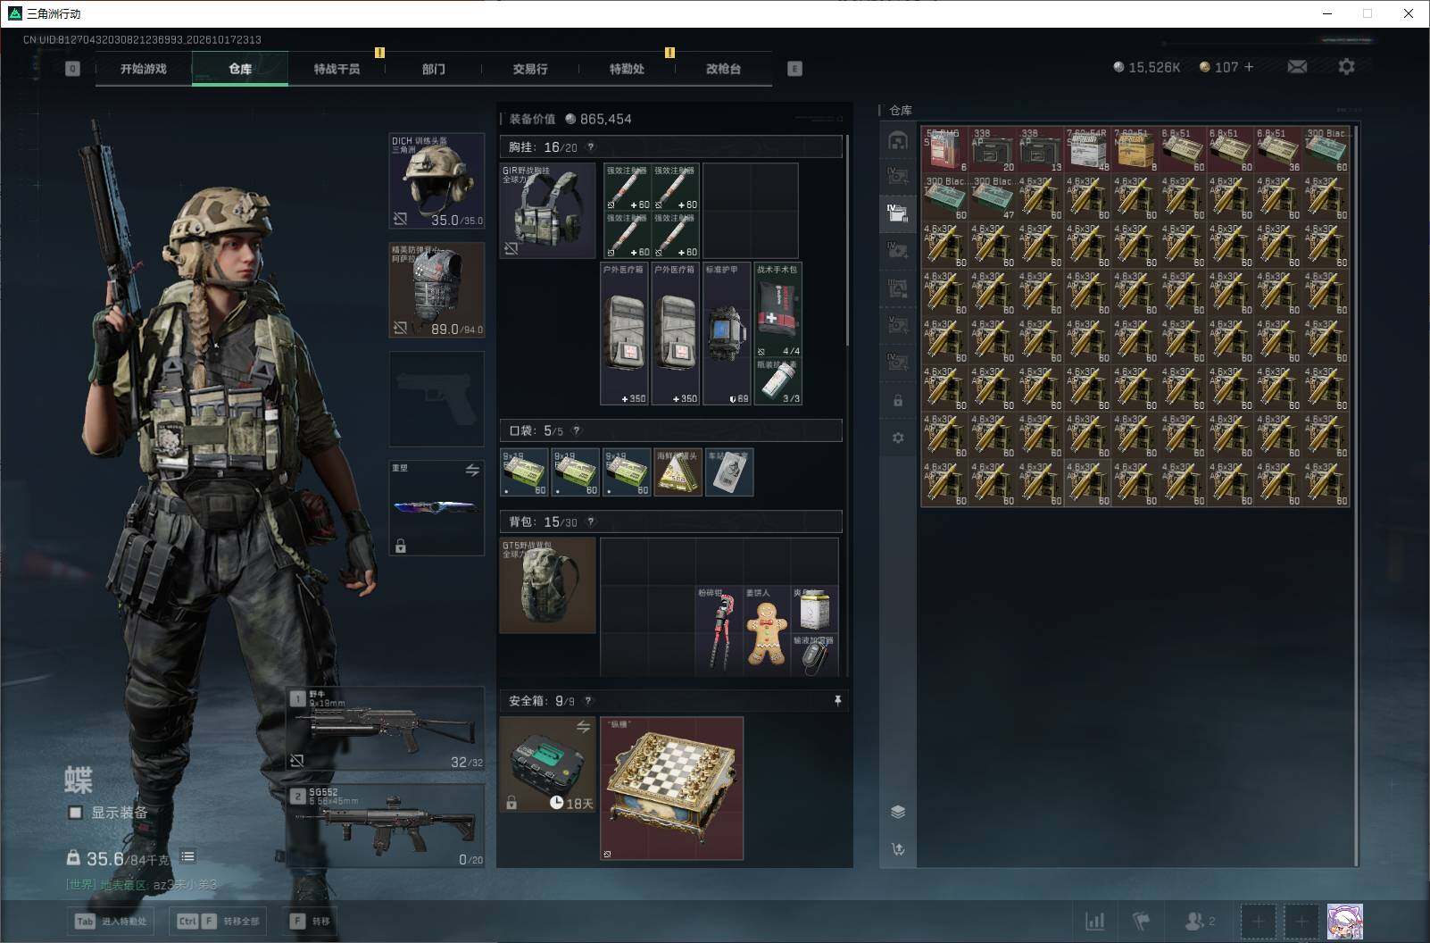Screen dimensions: 1430x943
Task: Click the pin icon on the 安全箱 header
Action: (x=837, y=701)
